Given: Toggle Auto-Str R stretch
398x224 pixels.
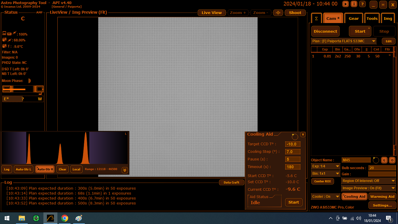Looking at the screenshot, I should pyautogui.click(x=45, y=169).
